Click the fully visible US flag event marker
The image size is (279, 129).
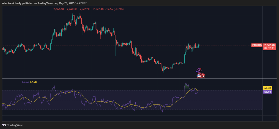pos(199,76)
